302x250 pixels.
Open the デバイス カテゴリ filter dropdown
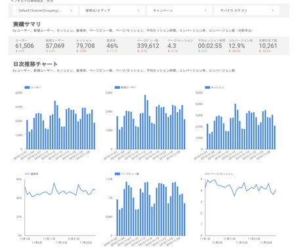246,11
